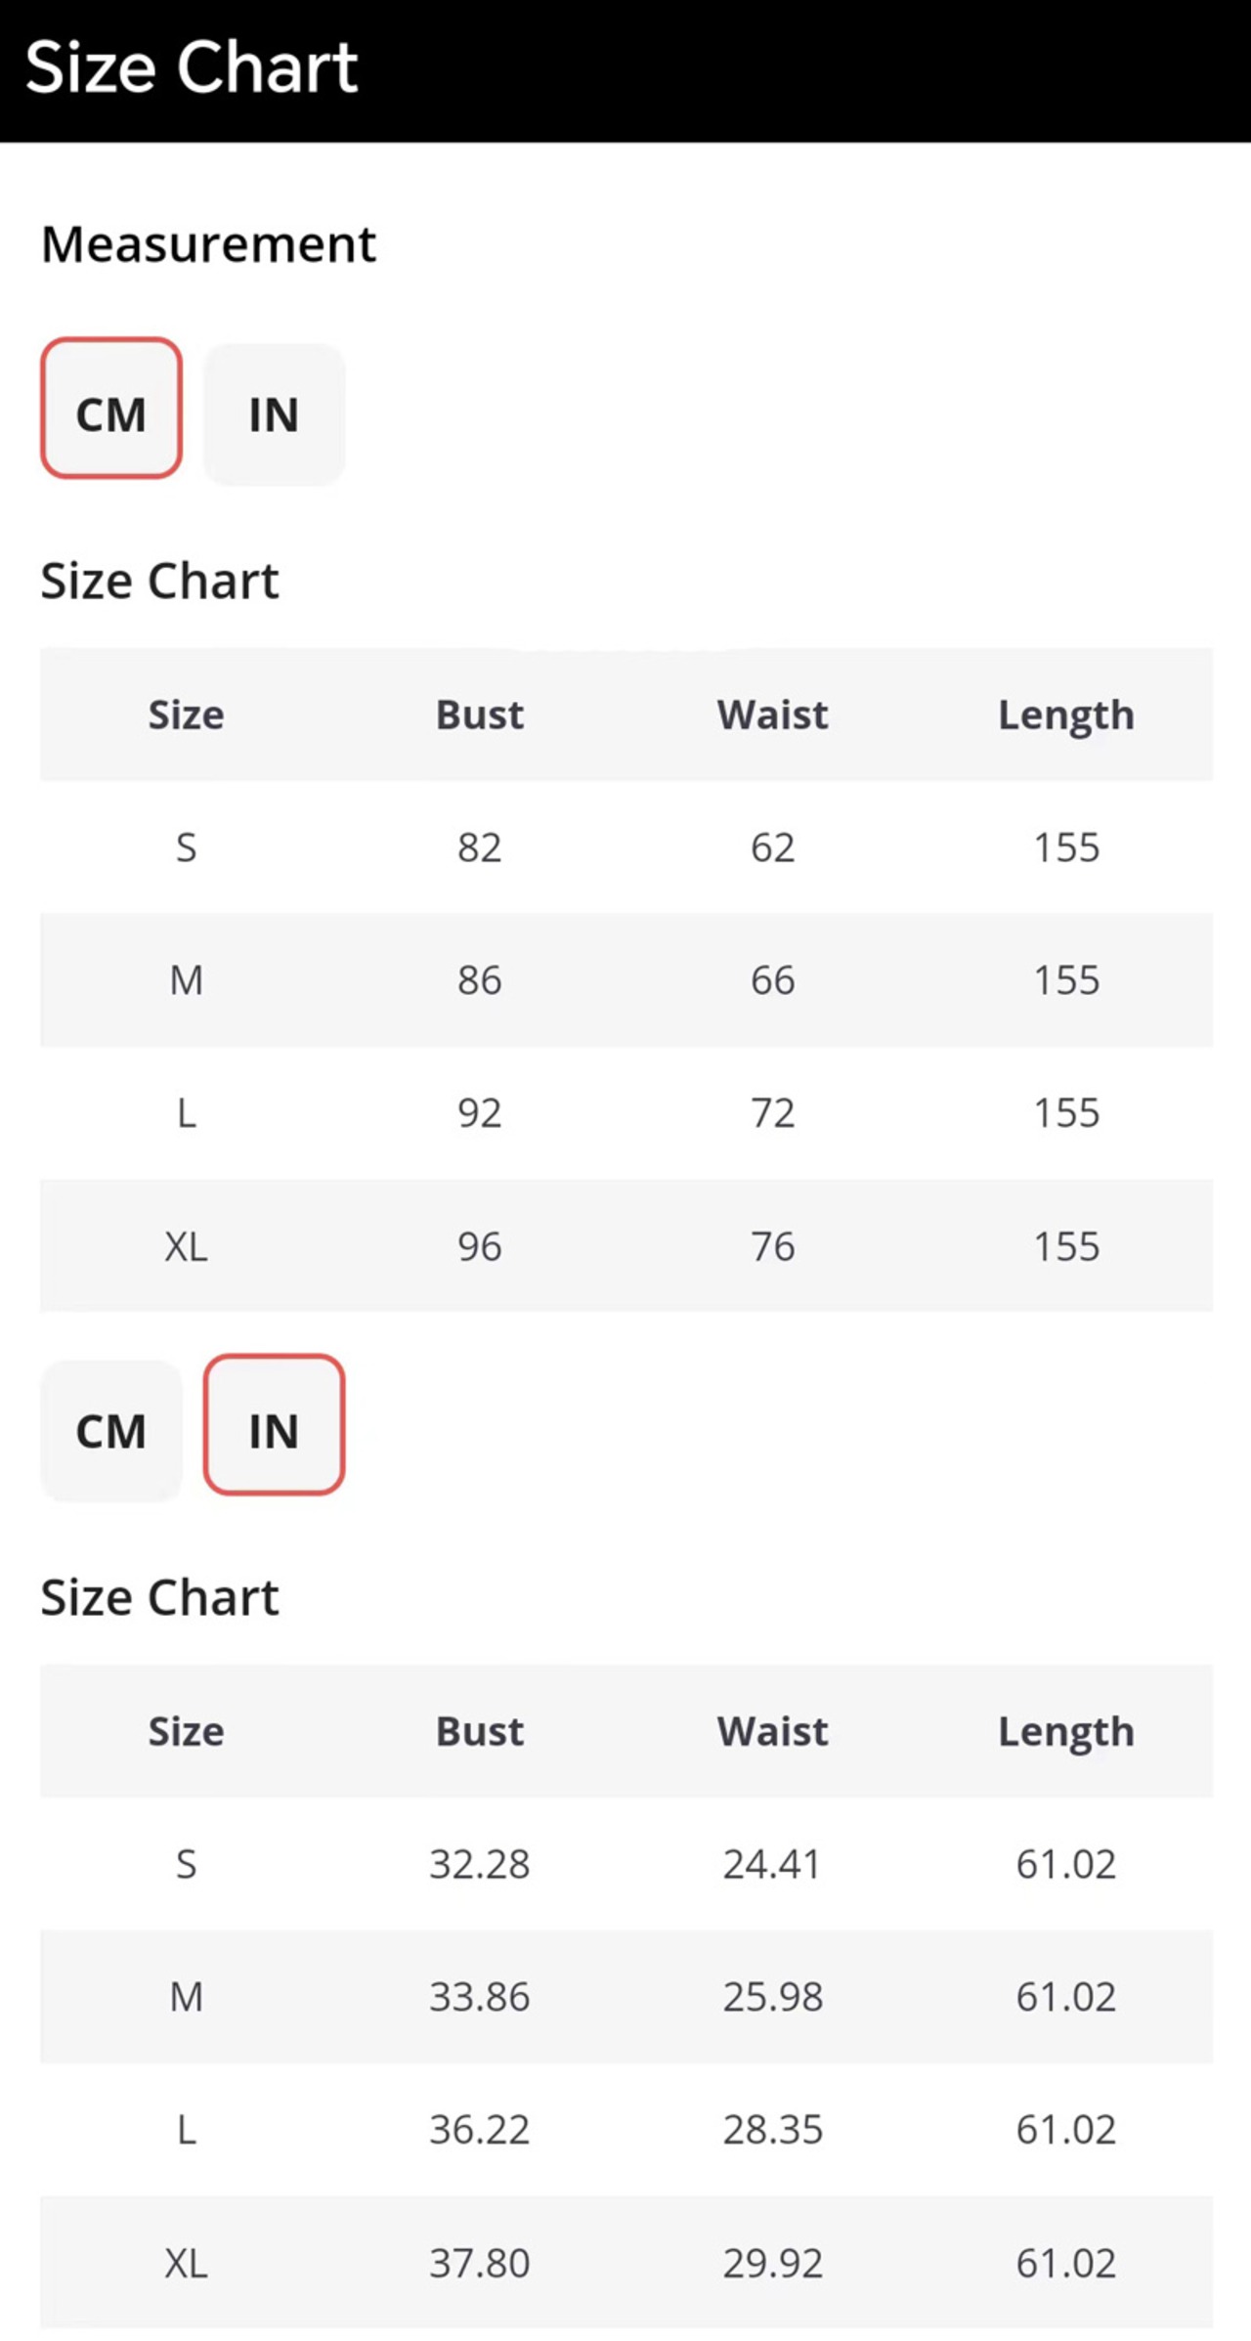Image resolution: width=1251 pixels, height=2341 pixels.
Task: Click Length column header in inches table
Action: [x=1065, y=1732]
